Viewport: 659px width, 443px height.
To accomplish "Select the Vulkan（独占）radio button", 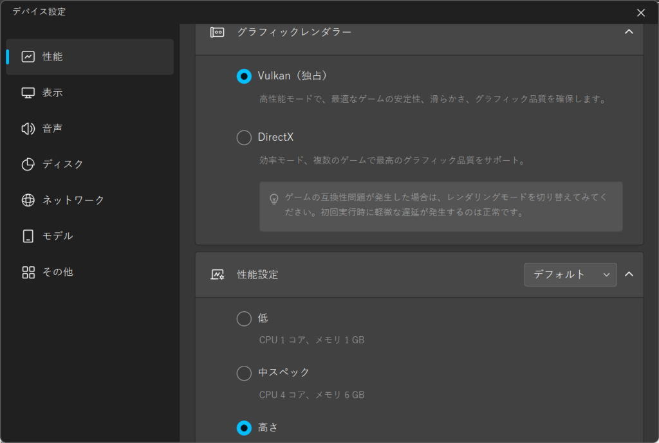I will [244, 76].
